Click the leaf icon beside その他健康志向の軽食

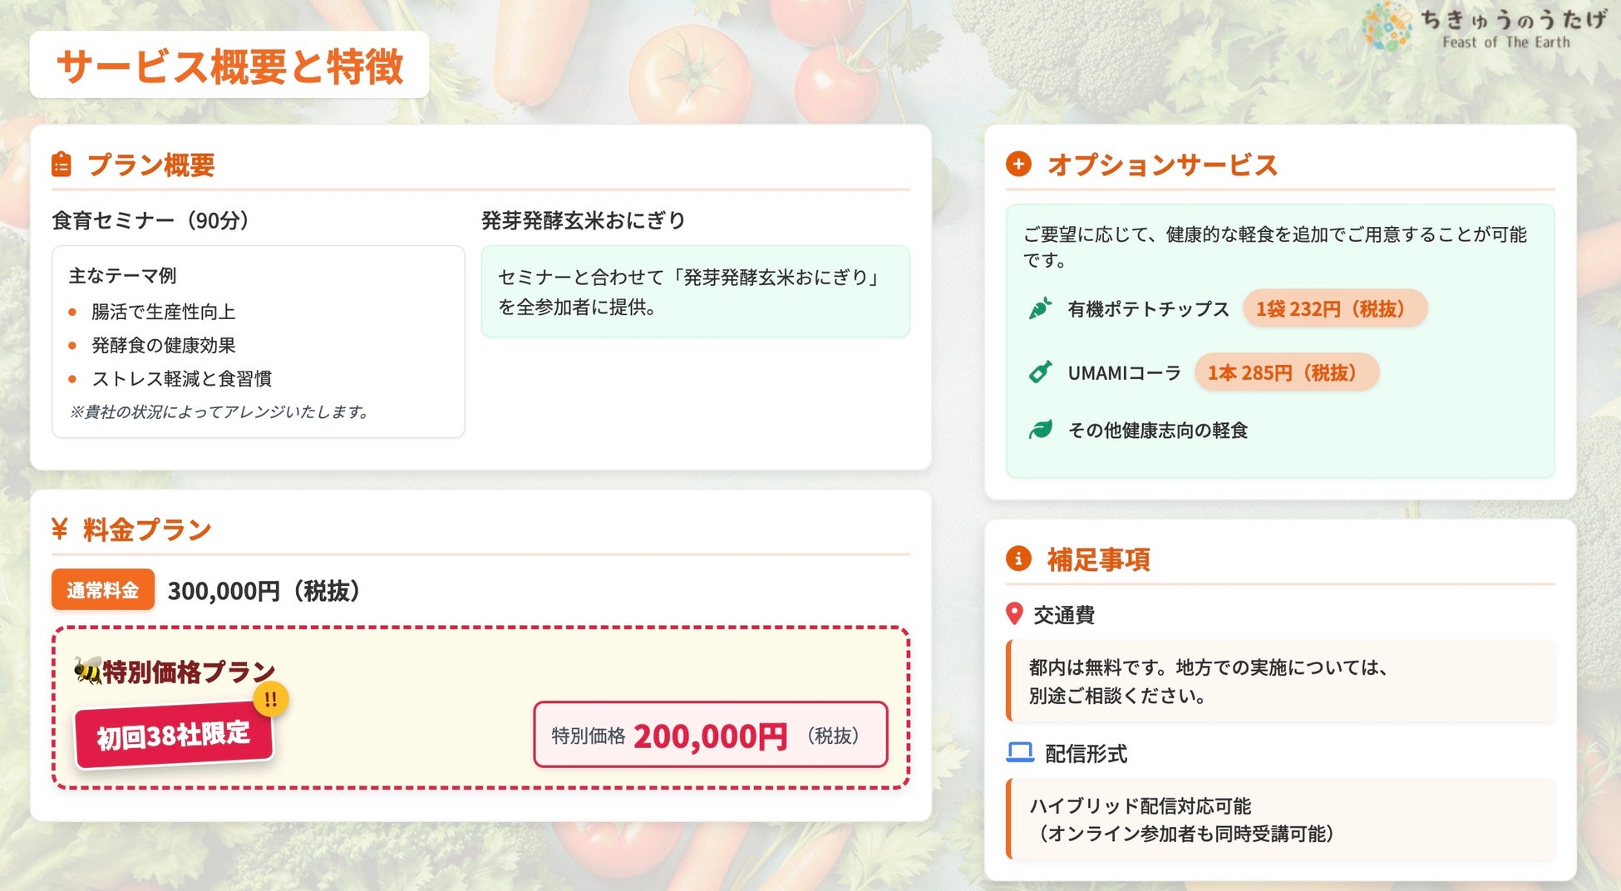coord(1040,430)
